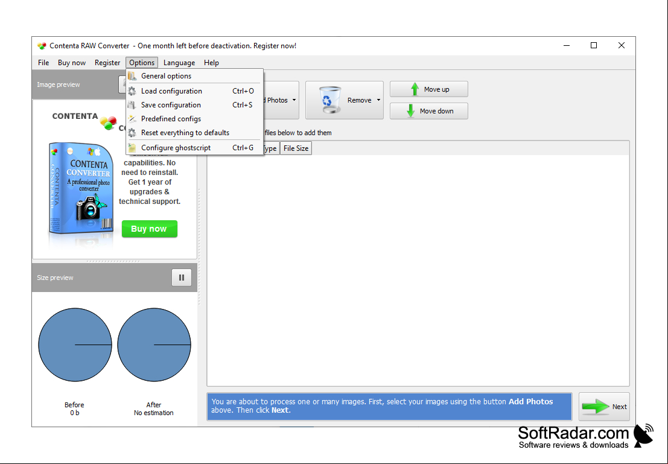Screen dimensions: 668x464
Task: Close the open Options menu
Action: pos(142,63)
